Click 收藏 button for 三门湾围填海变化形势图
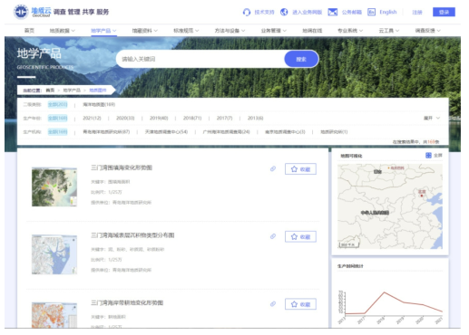 (300, 169)
